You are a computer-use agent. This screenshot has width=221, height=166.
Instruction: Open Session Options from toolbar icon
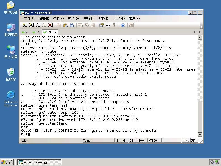point(101,25)
